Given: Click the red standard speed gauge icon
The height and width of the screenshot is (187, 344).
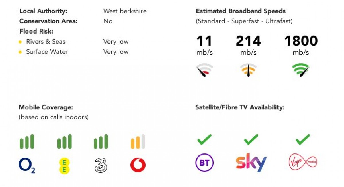Looking at the screenshot, I should pos(205,70).
